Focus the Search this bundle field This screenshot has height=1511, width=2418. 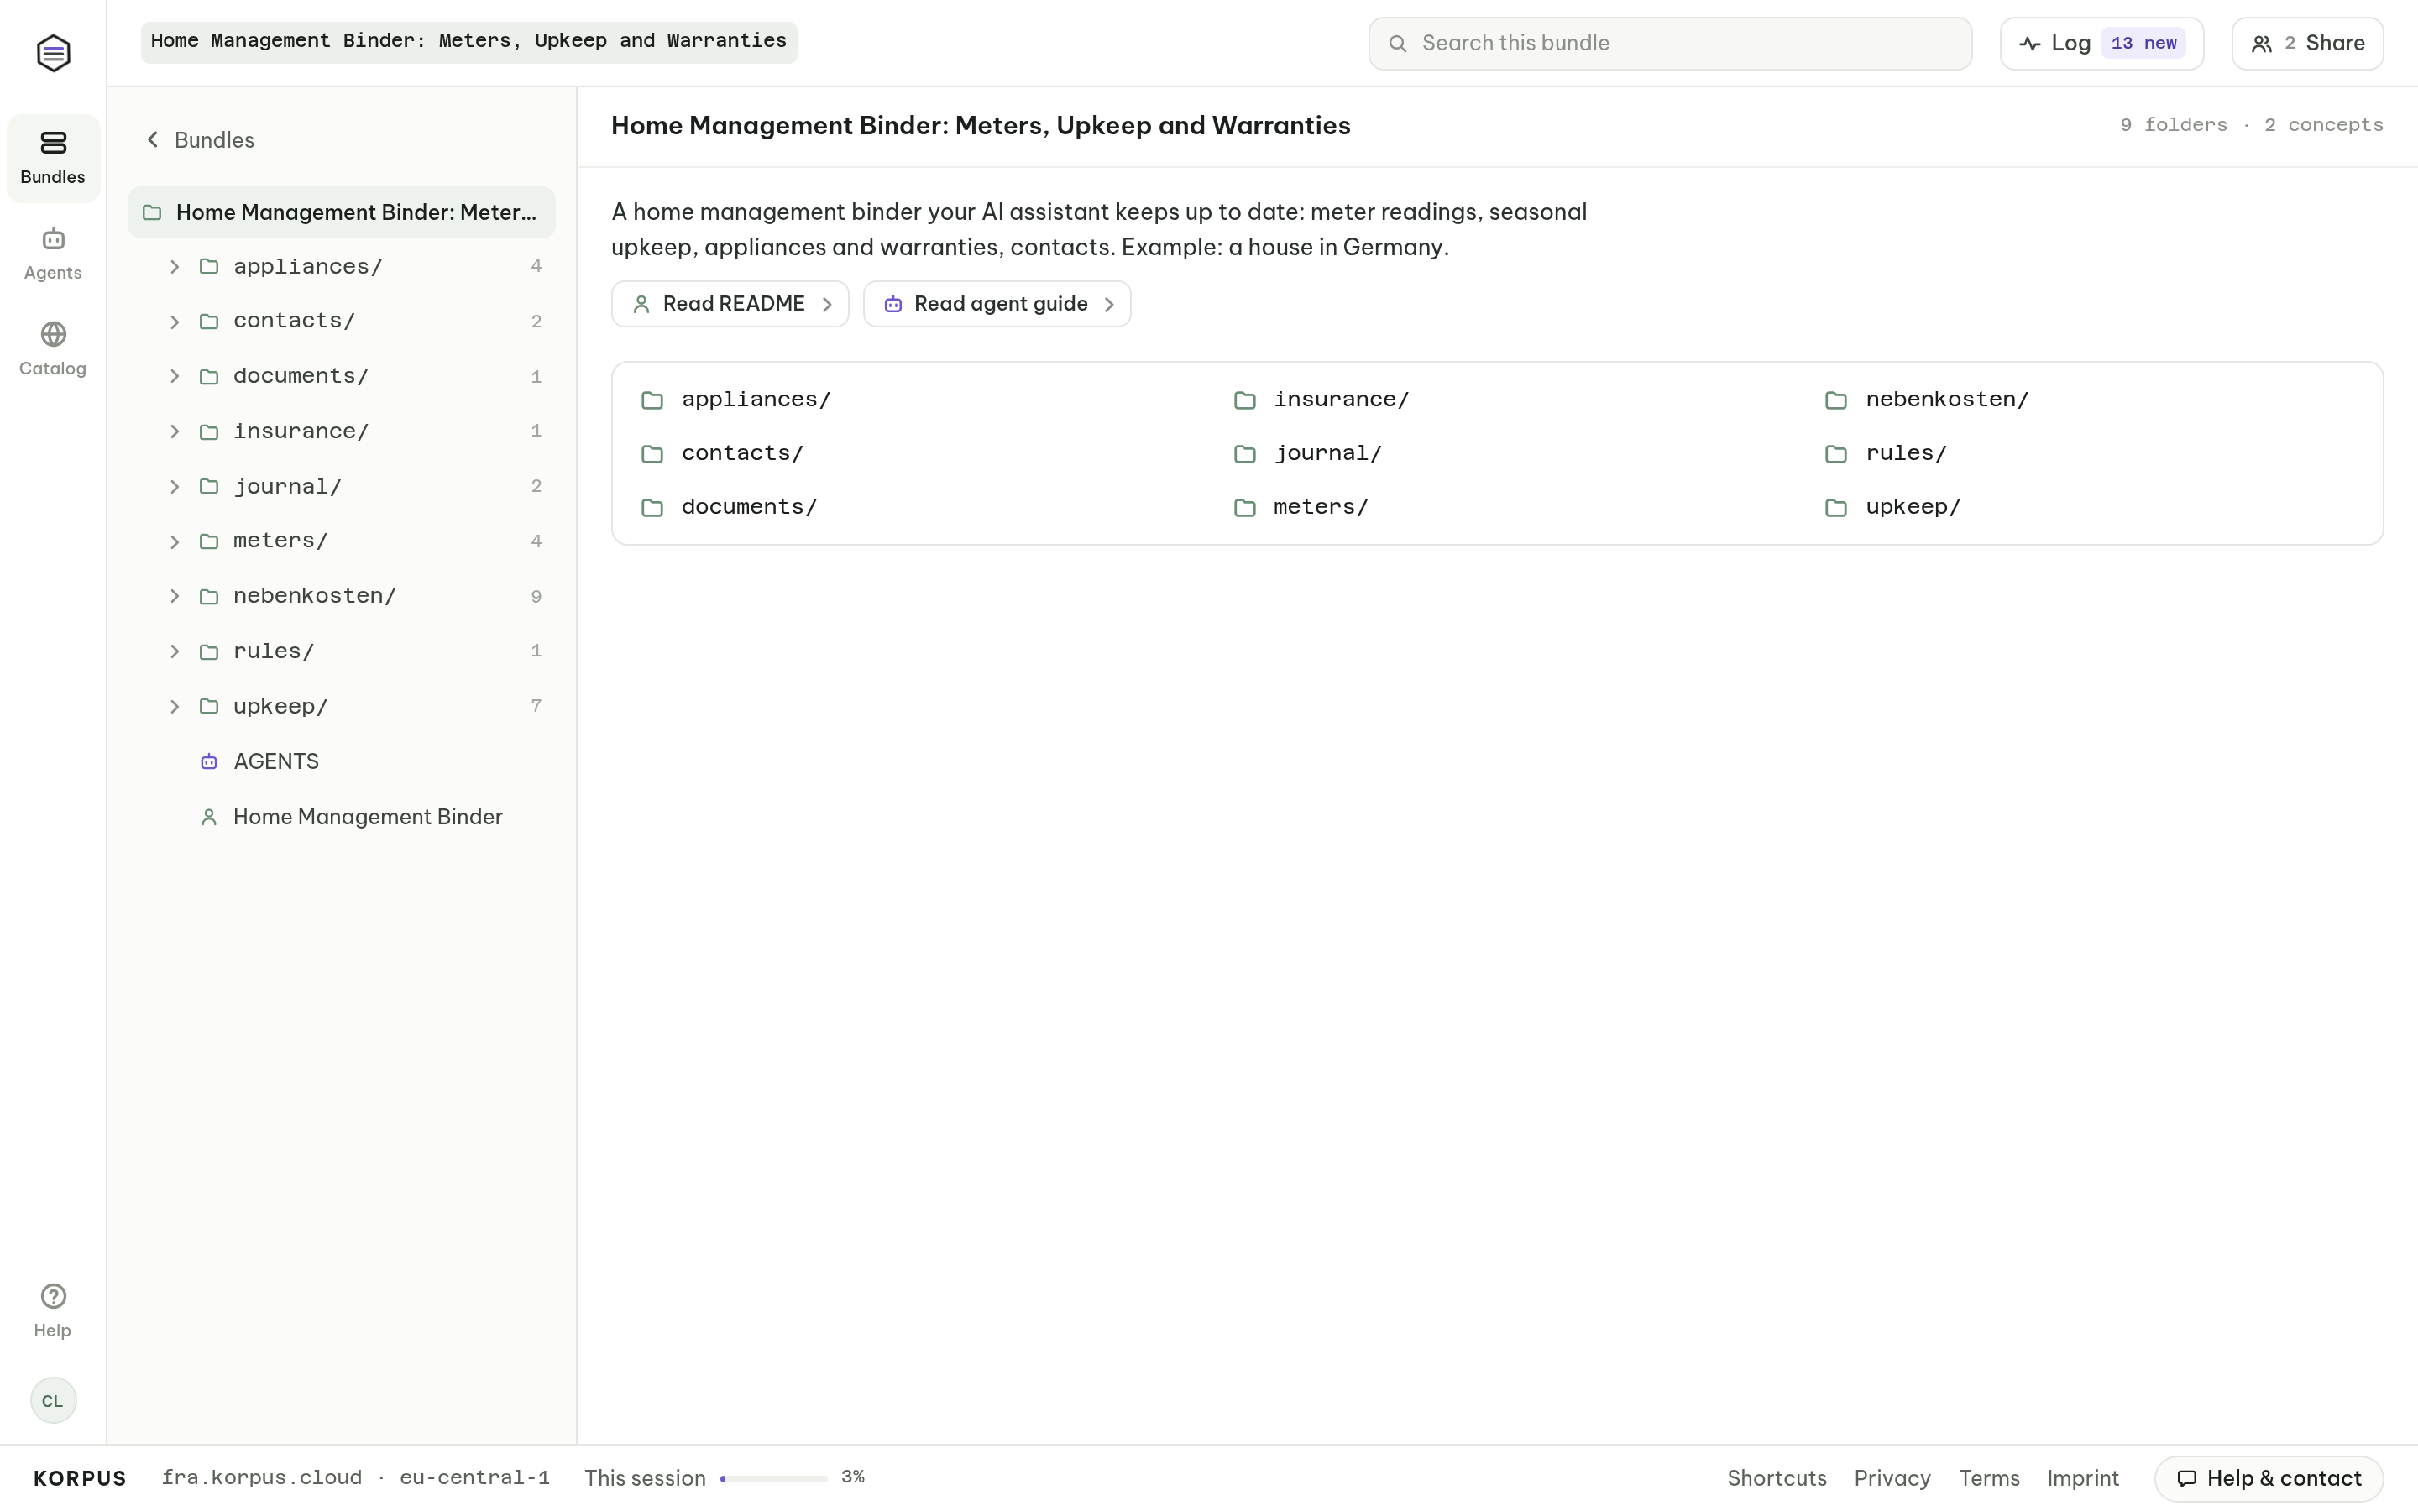pos(1670,43)
